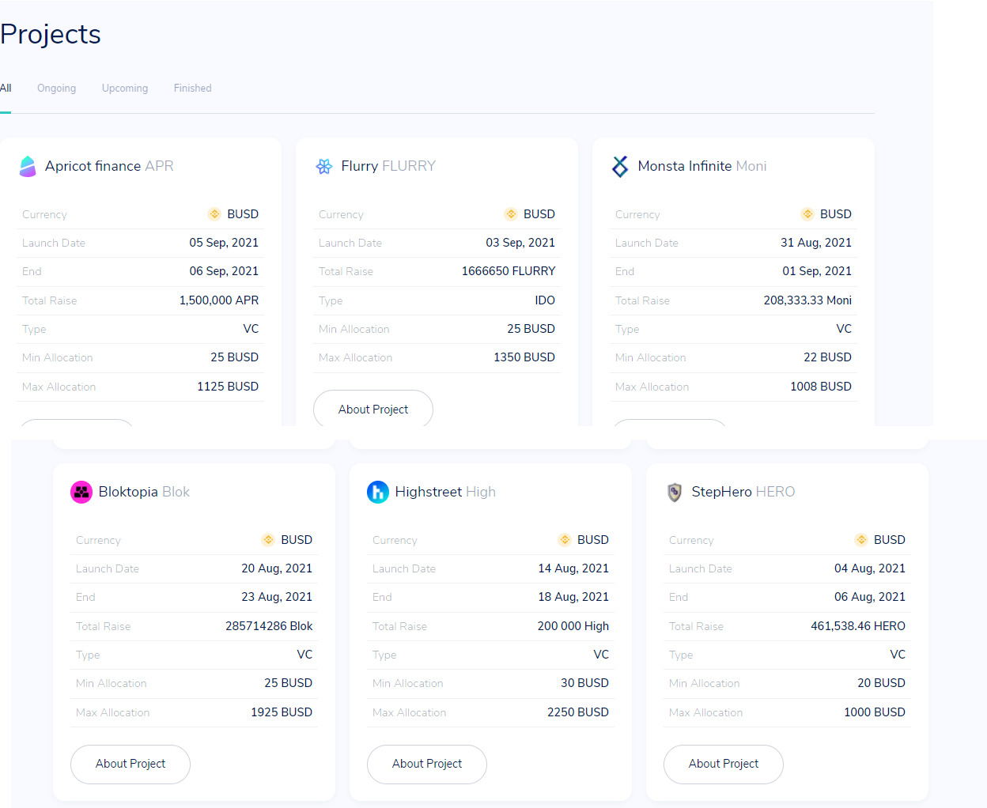This screenshot has height=808, width=987.
Task: Click StepHero launch date 04 Aug, 2021
Action: point(870,568)
